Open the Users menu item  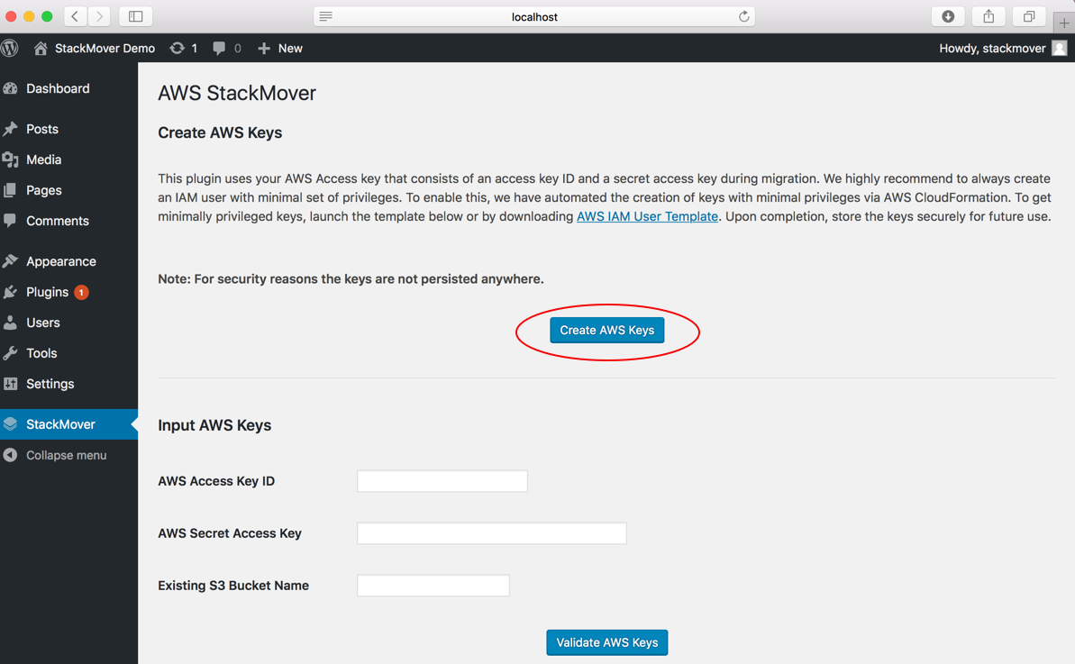pos(68,323)
